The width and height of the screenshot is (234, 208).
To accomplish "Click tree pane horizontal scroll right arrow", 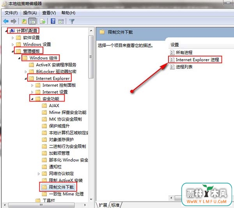I will click(x=85, y=205).
